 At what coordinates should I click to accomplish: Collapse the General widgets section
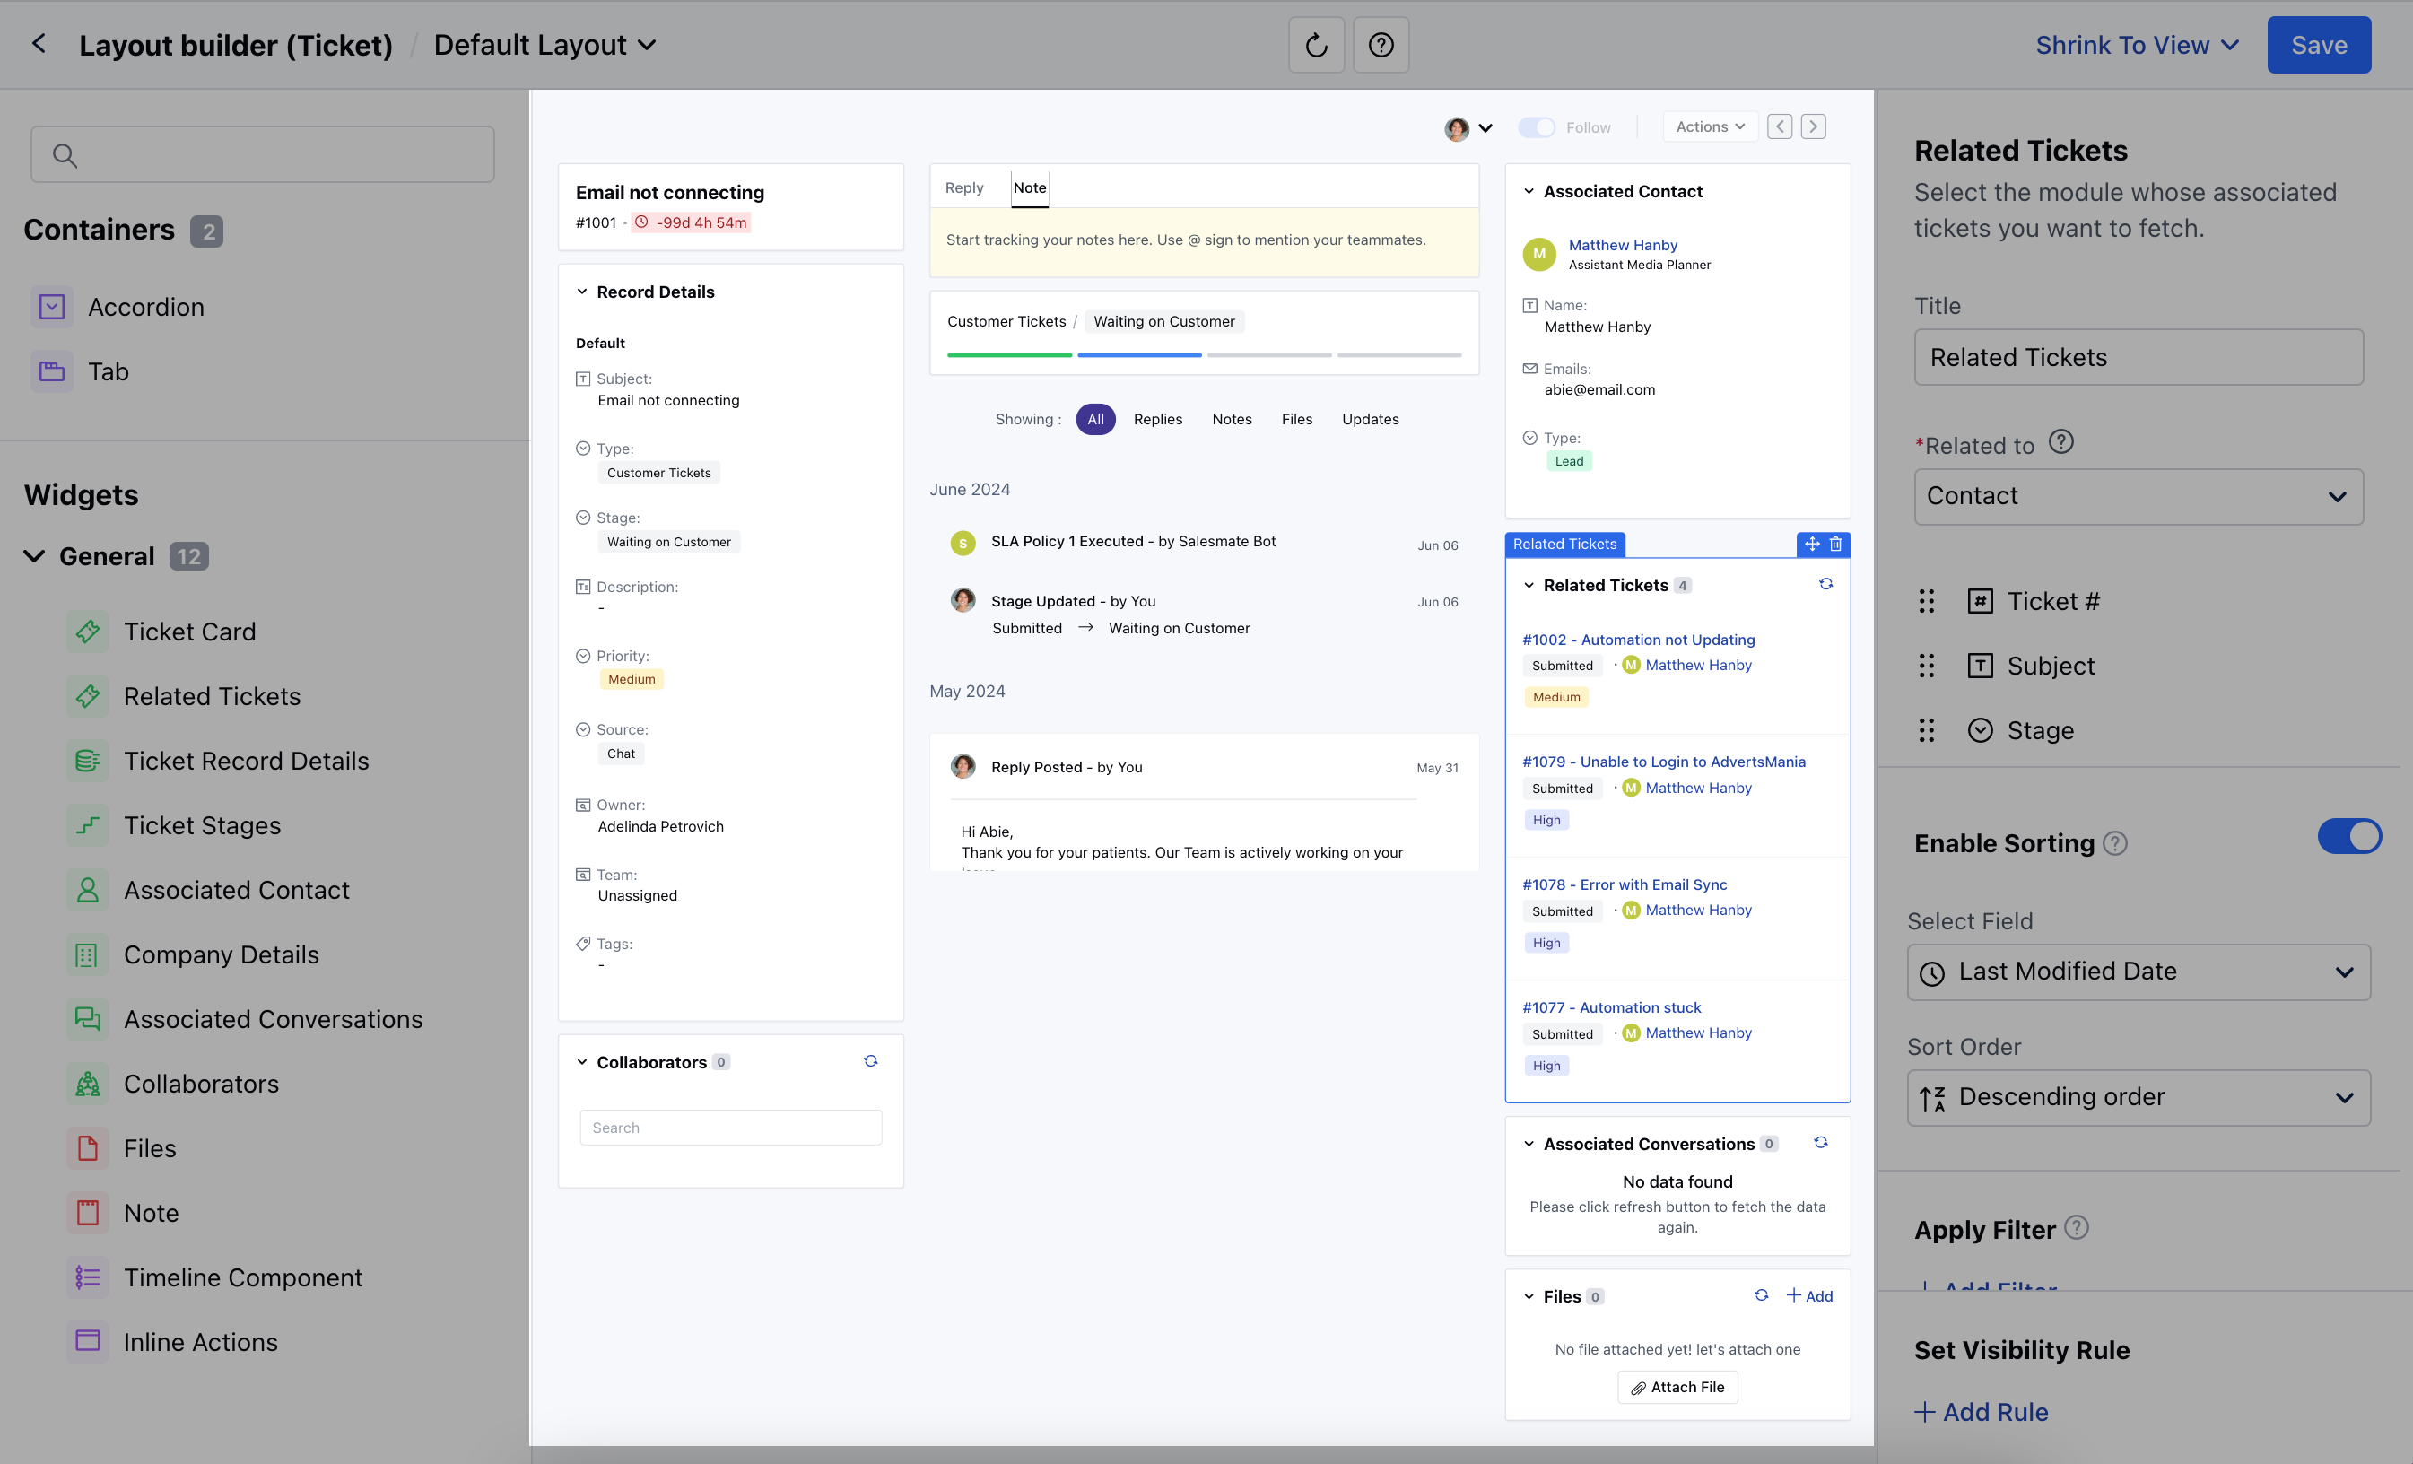[x=34, y=556]
